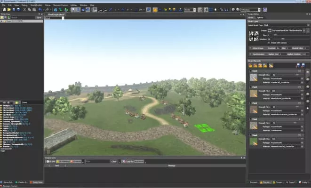The height and width of the screenshot is (188, 311).
Task: Expand the Scene root tree node
Action: [x=2, y=21]
